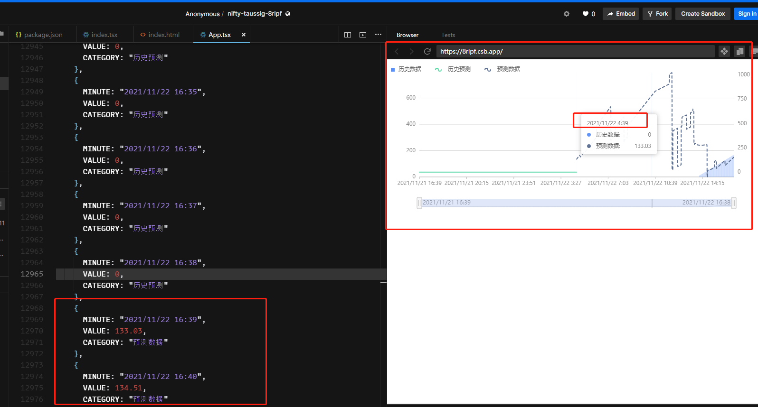Click the Embed button

coord(621,14)
